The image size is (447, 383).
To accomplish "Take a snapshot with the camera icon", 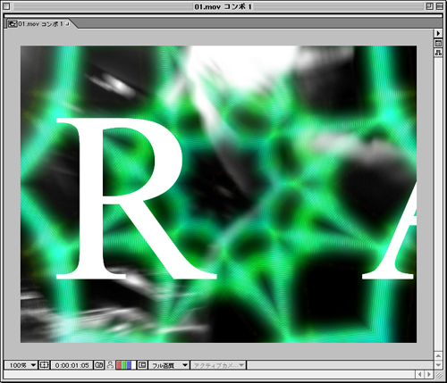I will [99, 365].
